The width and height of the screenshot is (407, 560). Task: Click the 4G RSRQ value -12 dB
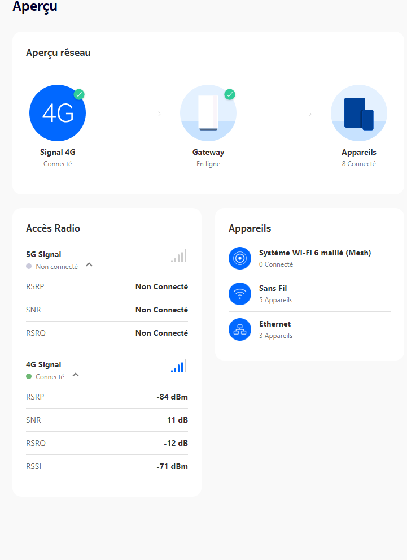click(176, 443)
